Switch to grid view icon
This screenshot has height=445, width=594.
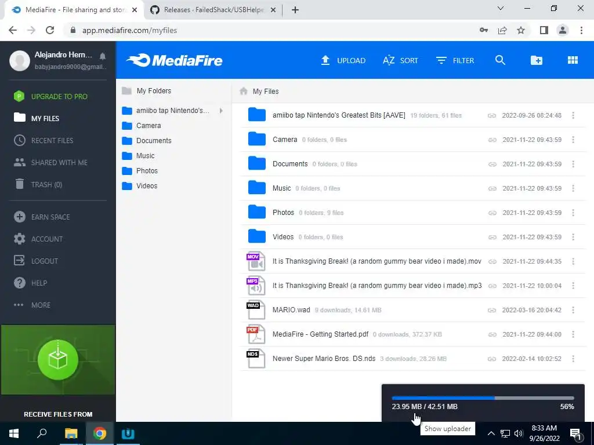point(573,60)
